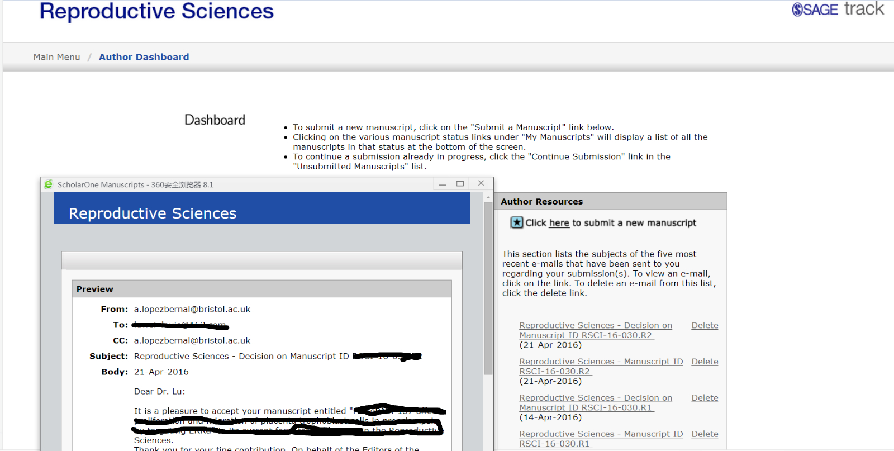Click the 'Dear Dr. Lu:' greeting
The height and width of the screenshot is (451, 894).
click(x=159, y=391)
